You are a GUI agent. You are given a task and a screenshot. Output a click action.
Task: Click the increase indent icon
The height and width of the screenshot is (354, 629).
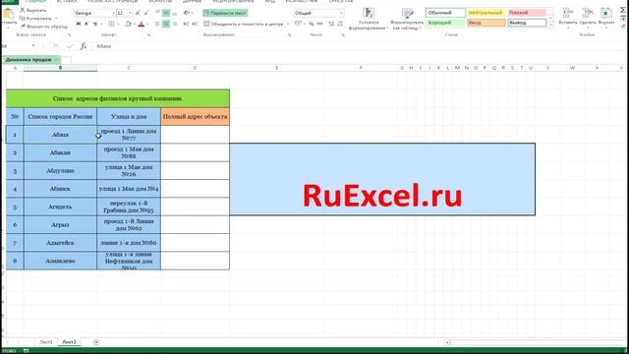click(x=195, y=24)
